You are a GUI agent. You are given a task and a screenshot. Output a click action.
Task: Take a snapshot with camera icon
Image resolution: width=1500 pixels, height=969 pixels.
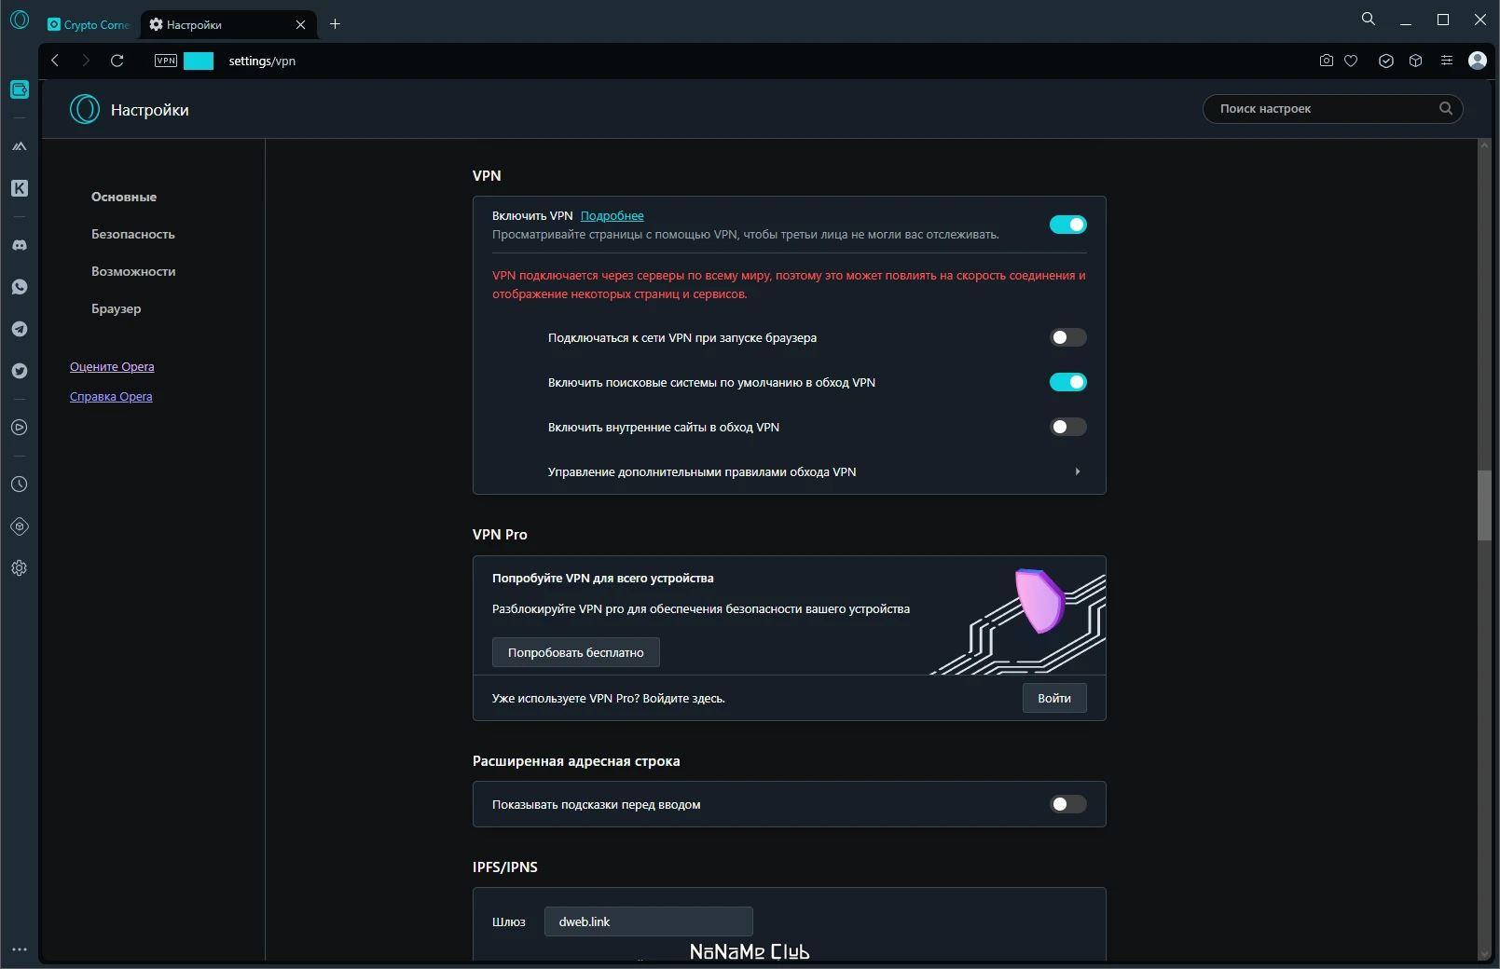tap(1326, 61)
